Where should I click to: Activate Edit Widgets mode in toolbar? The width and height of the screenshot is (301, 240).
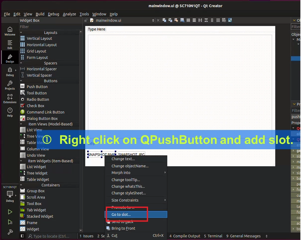click(164, 20)
